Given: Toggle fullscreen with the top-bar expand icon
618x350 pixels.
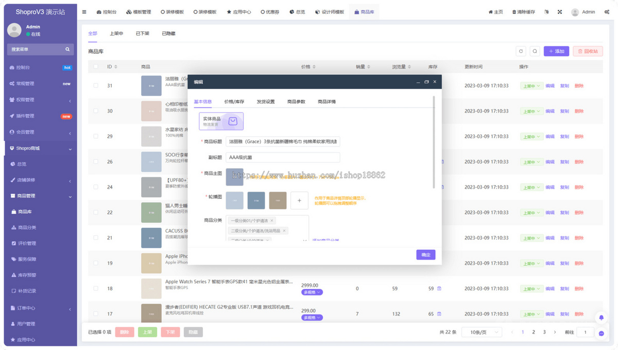Looking at the screenshot, I should (559, 11).
